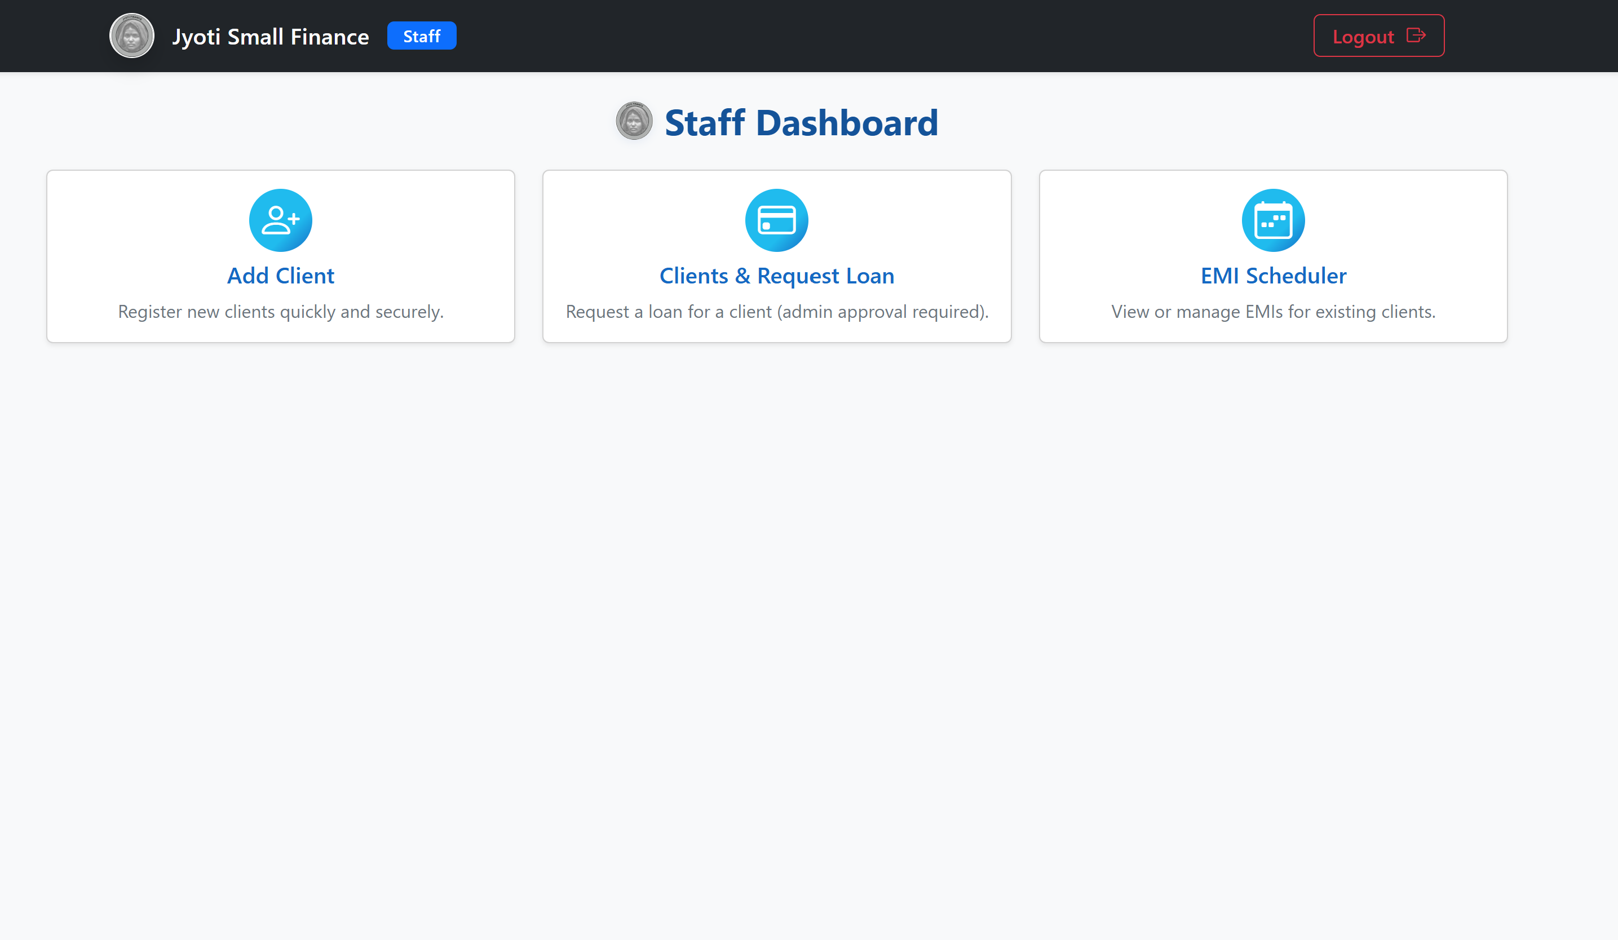Open the EMI Scheduler link
The width and height of the screenshot is (1618, 940).
1272,275
